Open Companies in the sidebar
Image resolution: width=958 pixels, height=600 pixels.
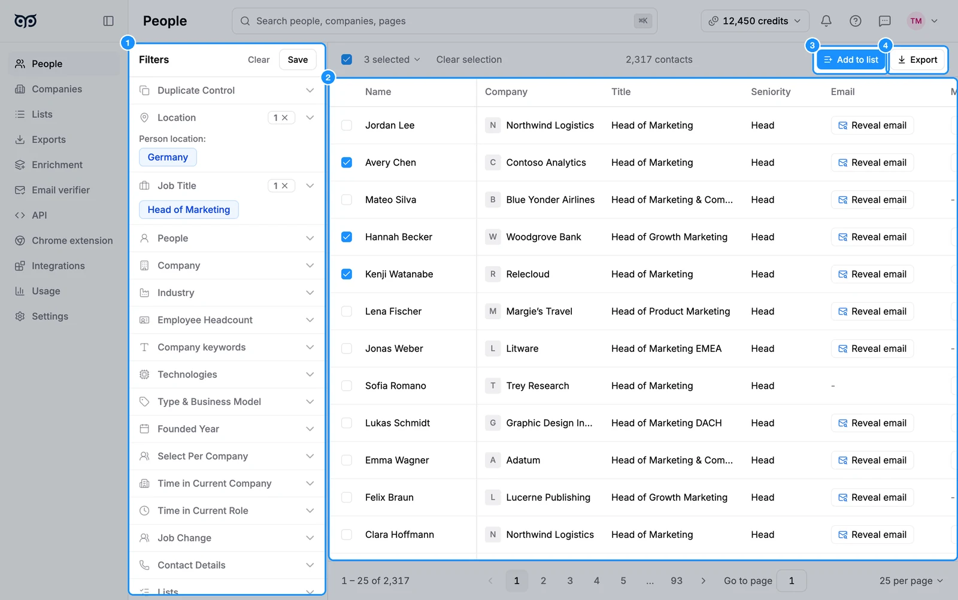63,89
